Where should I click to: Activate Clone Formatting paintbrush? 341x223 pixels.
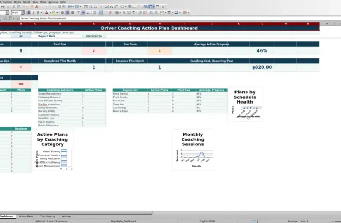click(x=32, y=7)
